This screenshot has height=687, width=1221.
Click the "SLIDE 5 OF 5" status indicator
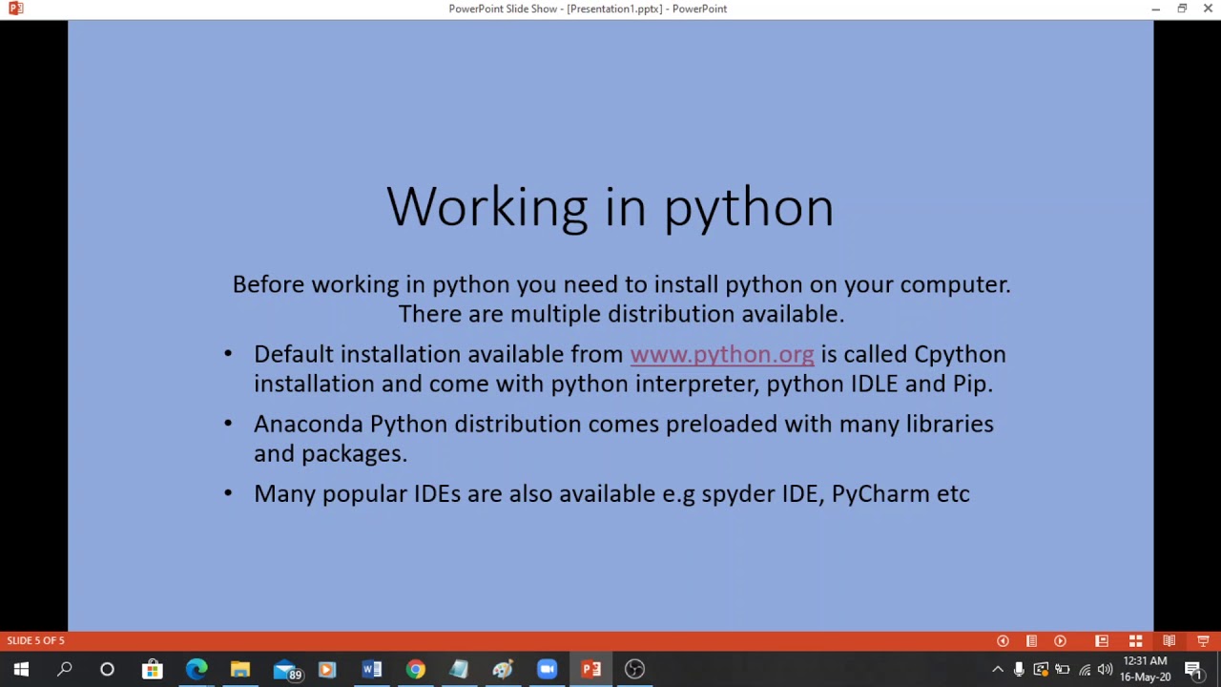pyautogui.click(x=36, y=640)
